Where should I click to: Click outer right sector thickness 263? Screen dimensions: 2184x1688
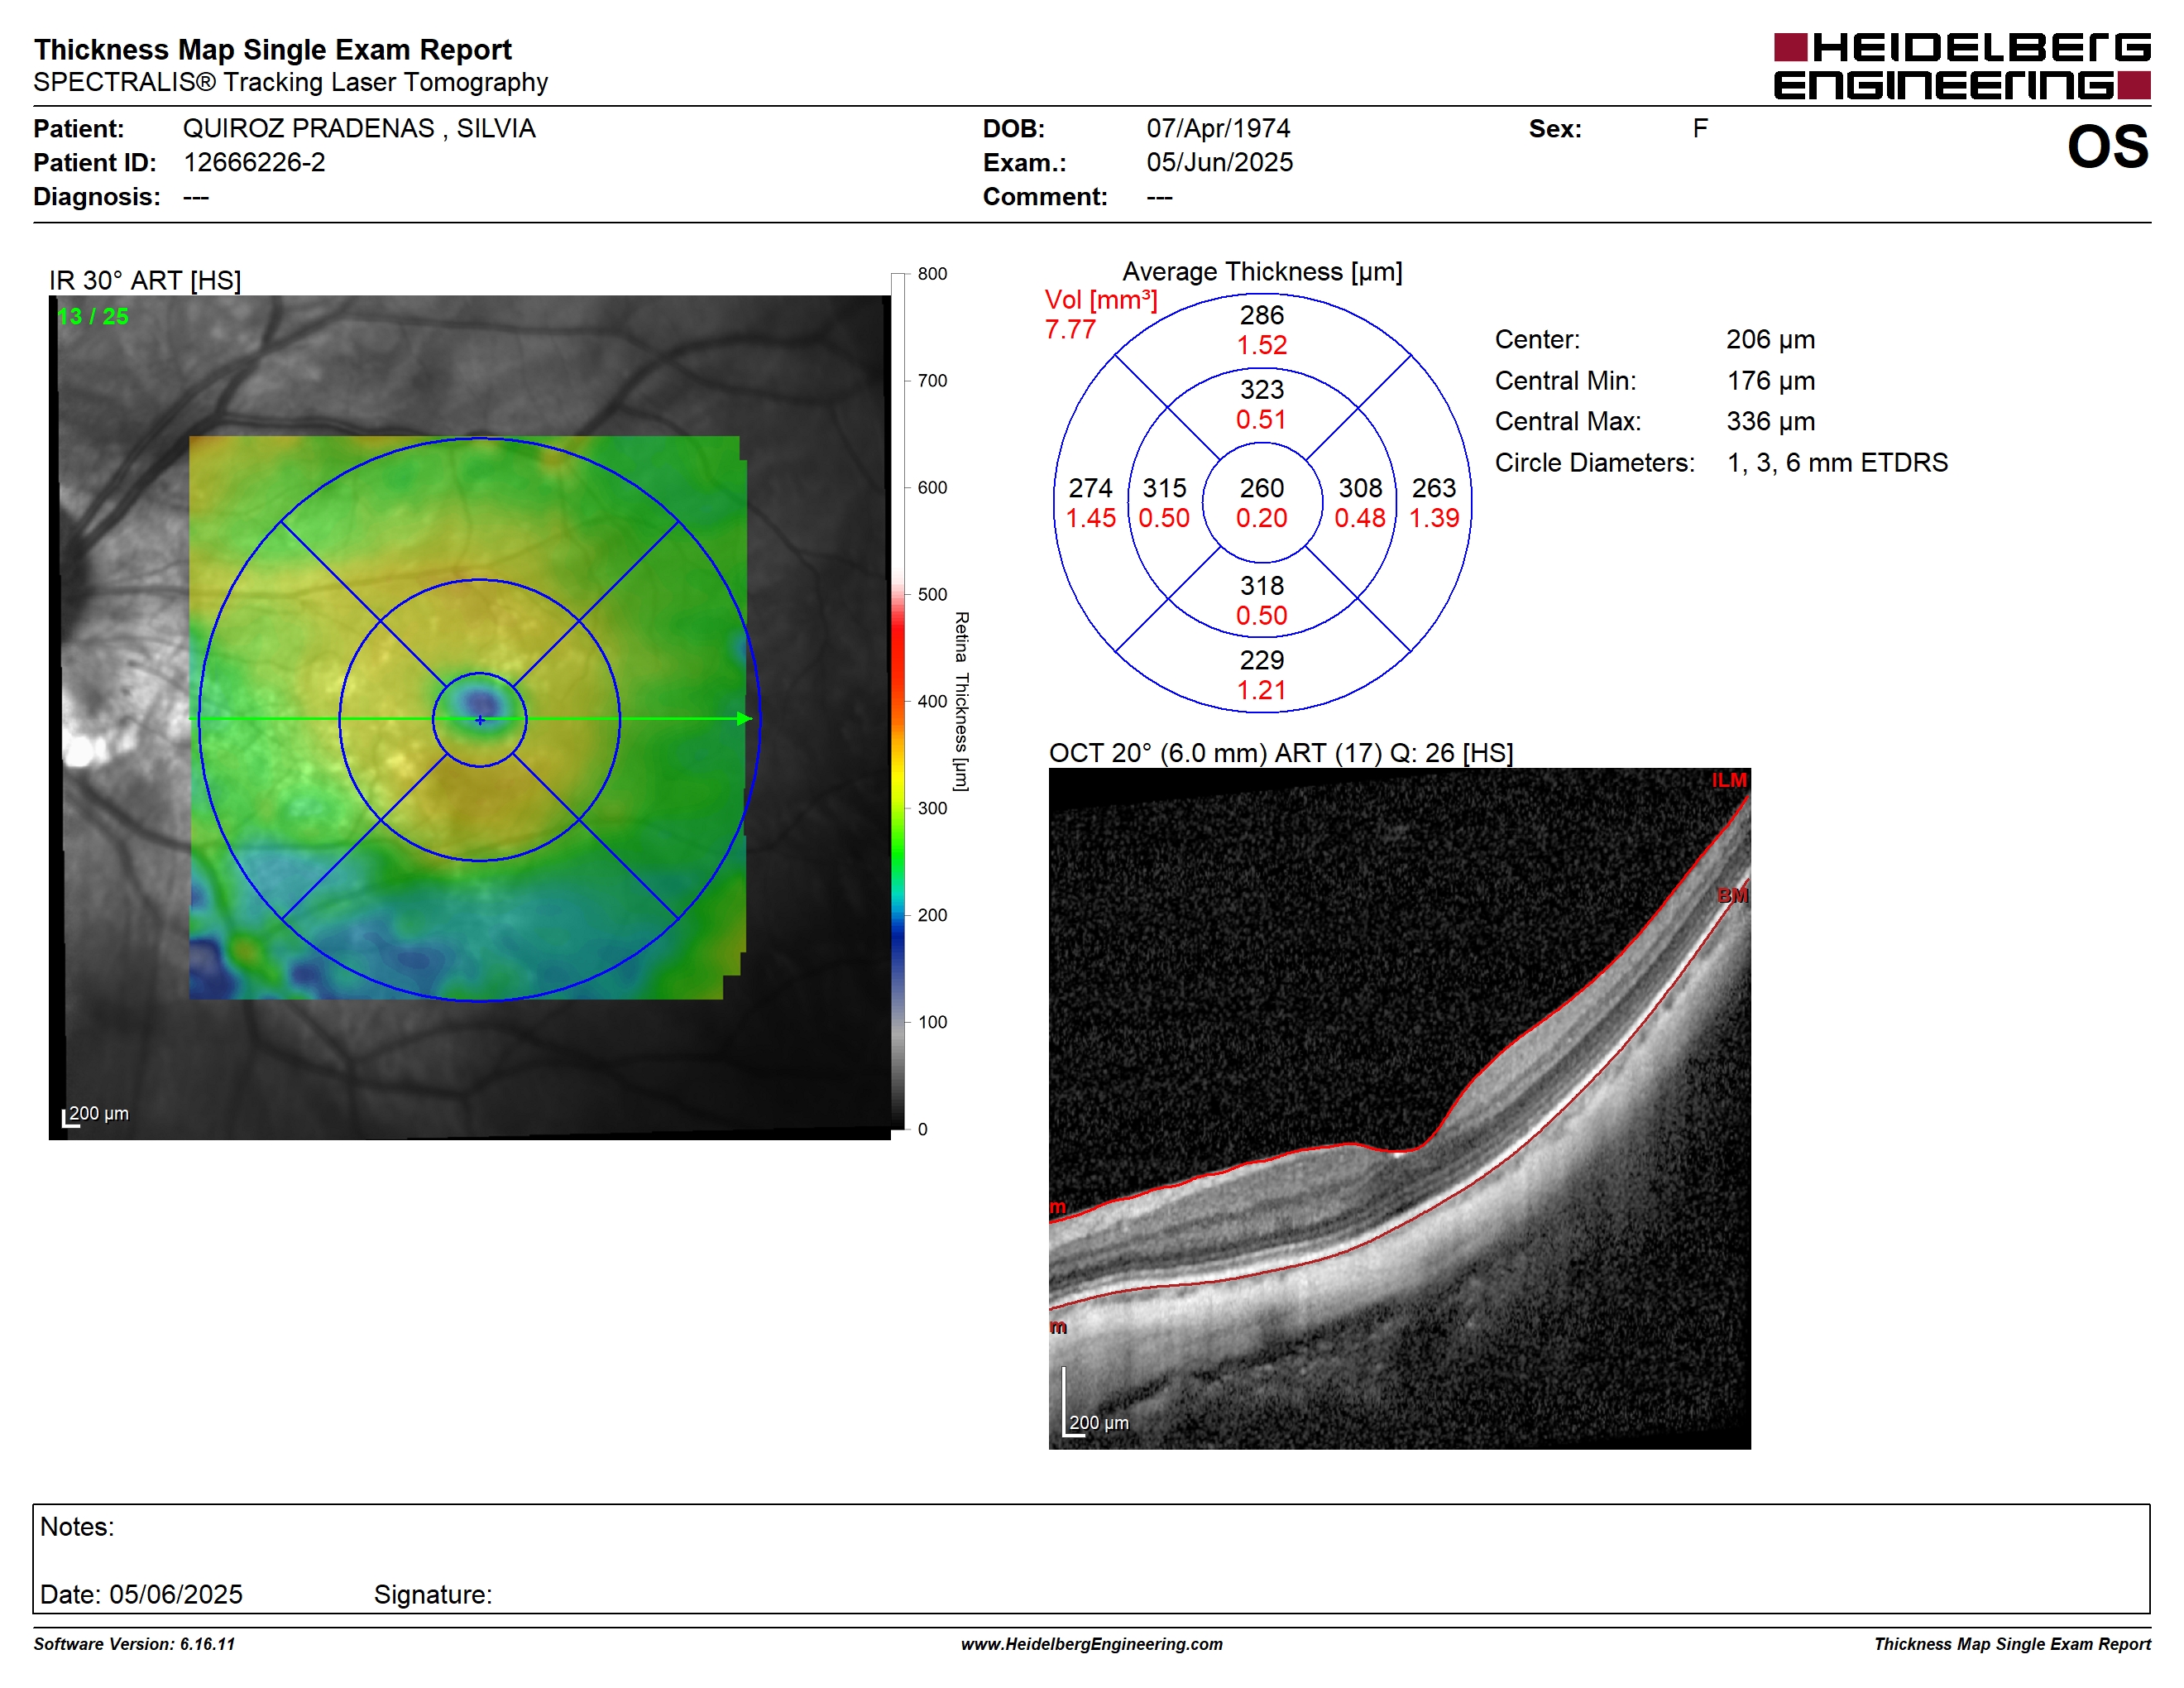coord(1433,488)
